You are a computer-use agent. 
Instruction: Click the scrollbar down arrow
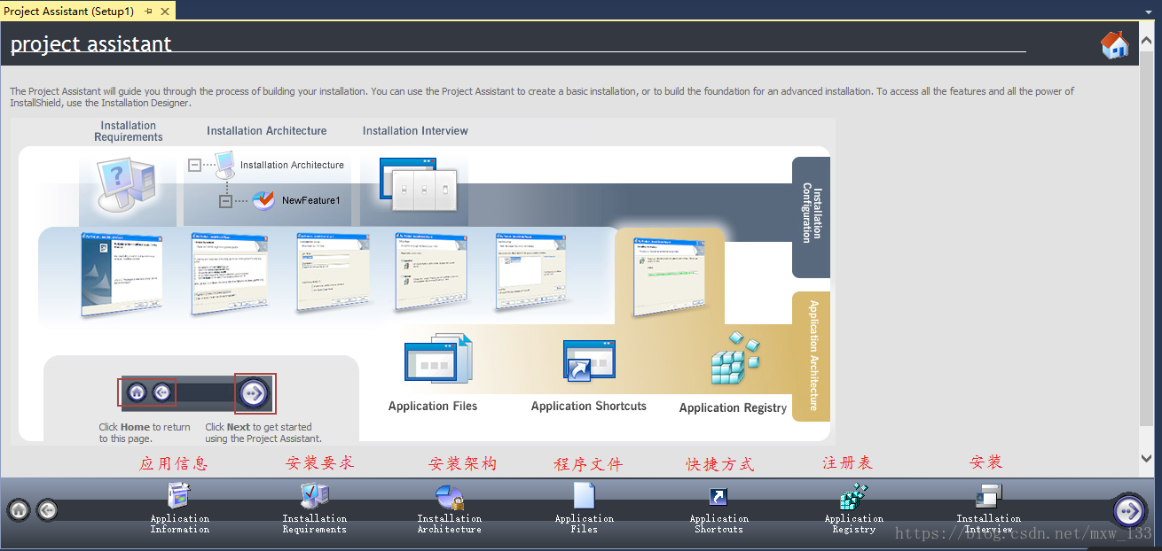(x=1147, y=458)
